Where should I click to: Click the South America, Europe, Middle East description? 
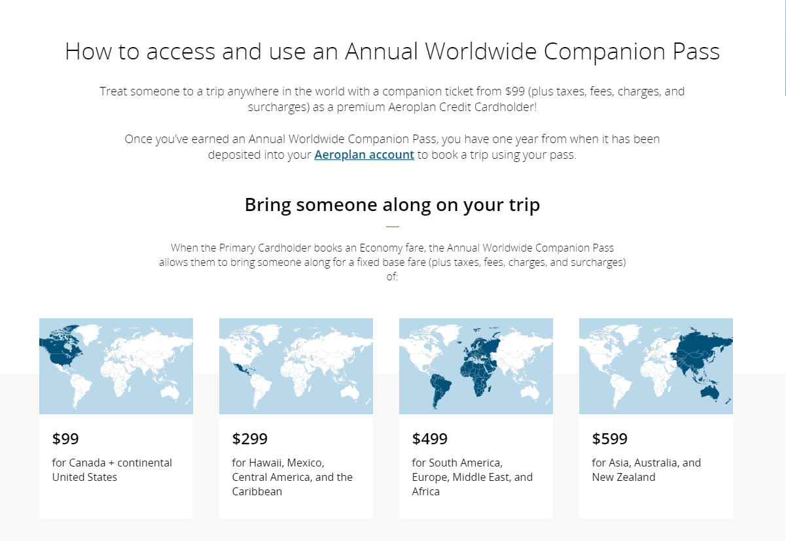pos(472,477)
